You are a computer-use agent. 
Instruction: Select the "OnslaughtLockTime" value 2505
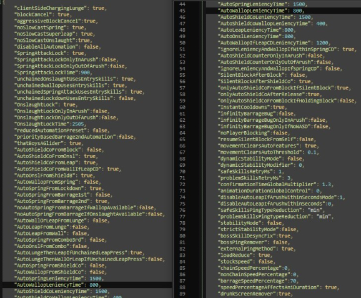[78, 124]
